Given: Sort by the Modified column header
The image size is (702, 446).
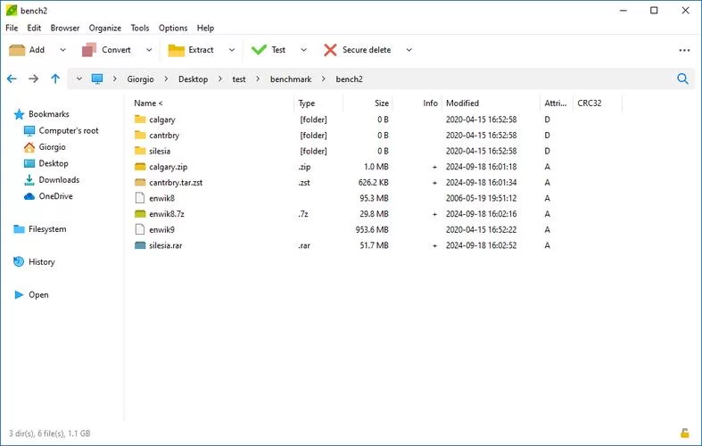Looking at the screenshot, I should [462, 103].
